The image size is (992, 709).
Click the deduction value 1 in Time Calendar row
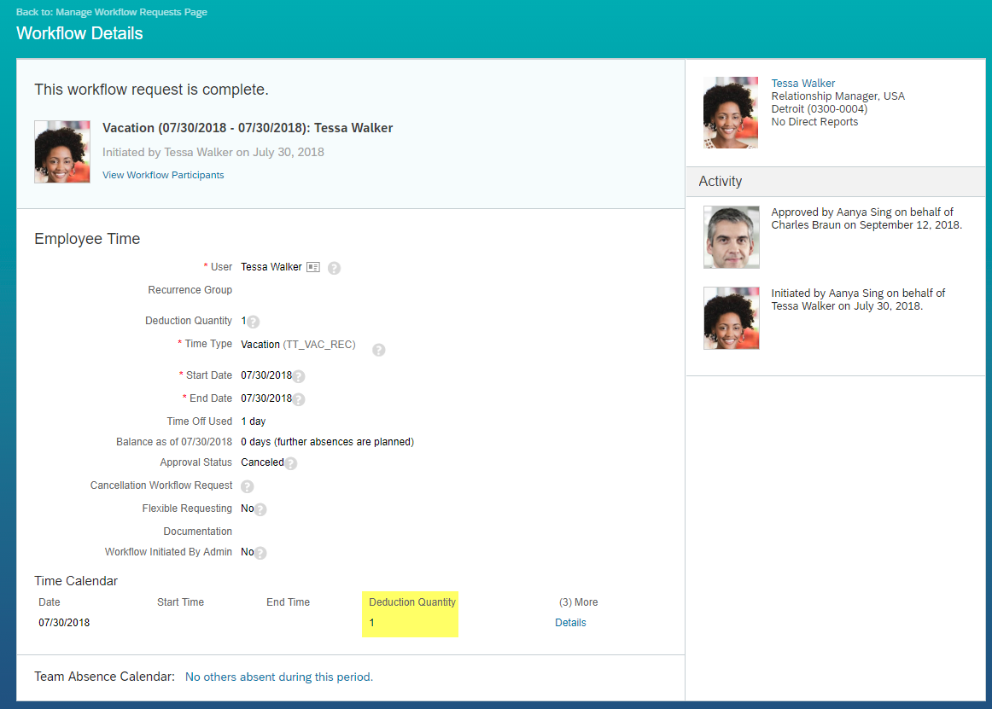click(x=372, y=623)
